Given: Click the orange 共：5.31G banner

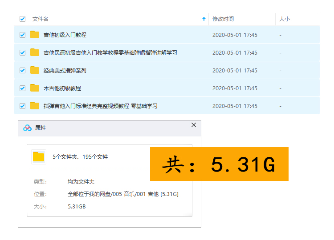Looking at the screenshot, I should [x=219, y=164].
